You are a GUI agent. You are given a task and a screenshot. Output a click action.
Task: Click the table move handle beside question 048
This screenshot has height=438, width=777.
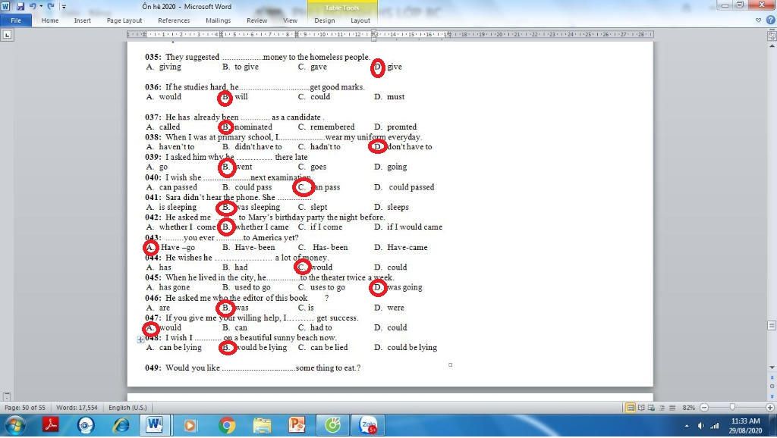(140, 339)
